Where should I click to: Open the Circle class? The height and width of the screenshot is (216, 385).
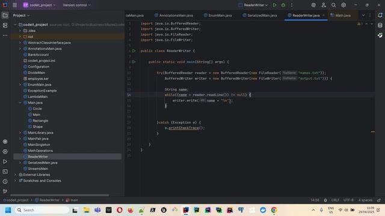(x=37, y=109)
